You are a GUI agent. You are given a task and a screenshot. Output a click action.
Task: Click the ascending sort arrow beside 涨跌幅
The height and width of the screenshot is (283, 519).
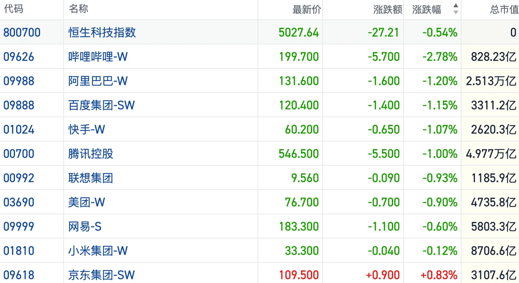[456, 6]
